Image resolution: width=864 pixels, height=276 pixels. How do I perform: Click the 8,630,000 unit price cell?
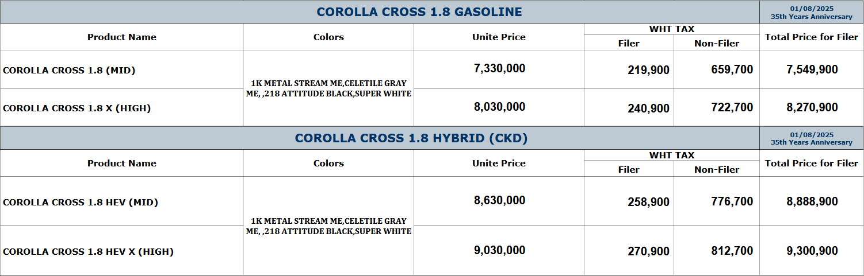click(x=499, y=201)
